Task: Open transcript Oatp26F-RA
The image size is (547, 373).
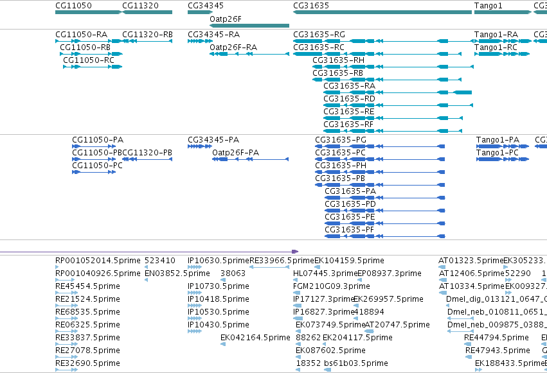Action: pos(249,54)
